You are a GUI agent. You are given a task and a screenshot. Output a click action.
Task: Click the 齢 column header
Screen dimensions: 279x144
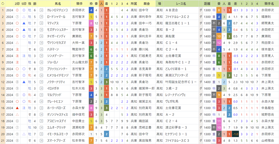35,4
